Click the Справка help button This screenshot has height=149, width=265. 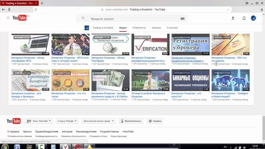[x=155, y=121]
